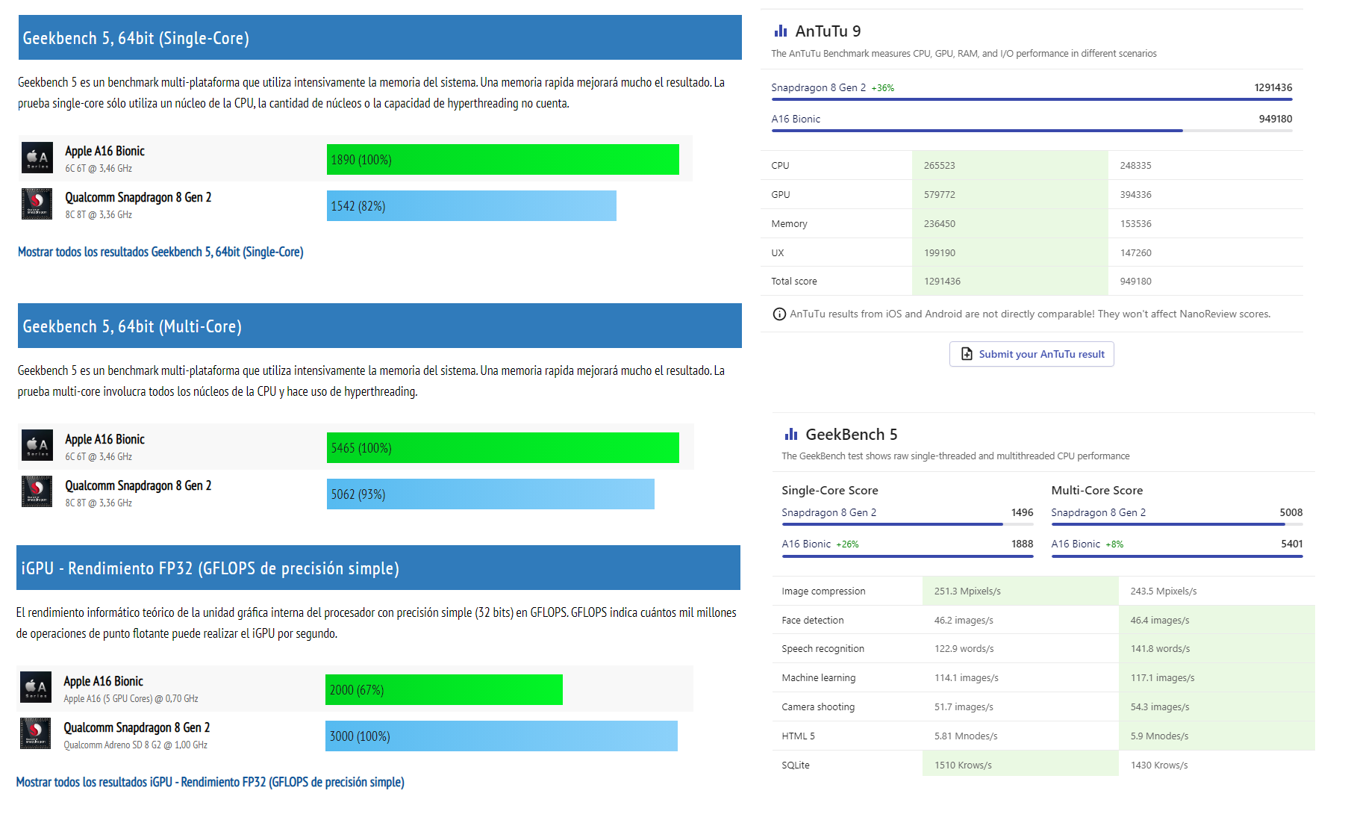
Task: Click AnTuTu A16 Bionic score bar
Action: click(1032, 130)
